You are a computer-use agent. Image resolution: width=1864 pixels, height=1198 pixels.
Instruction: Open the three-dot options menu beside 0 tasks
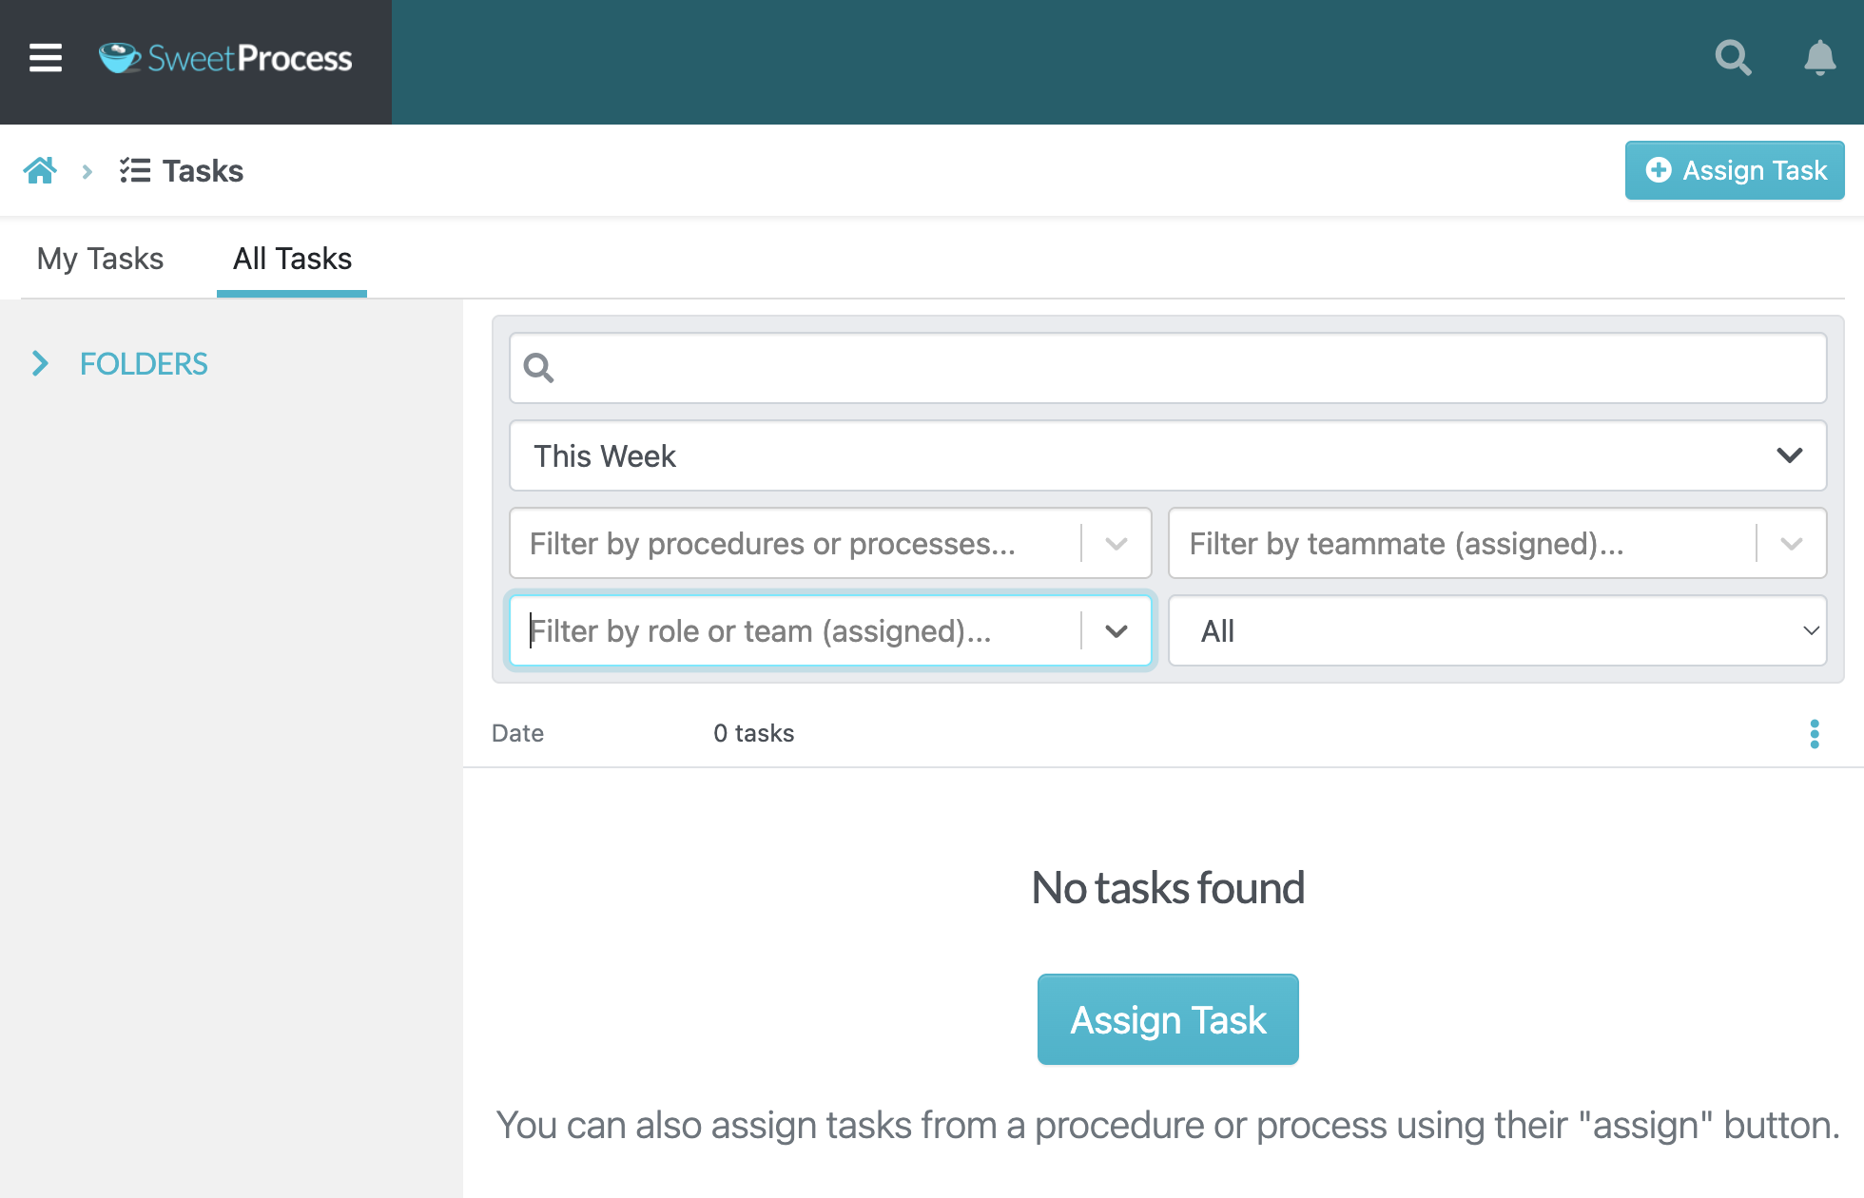point(1815,734)
